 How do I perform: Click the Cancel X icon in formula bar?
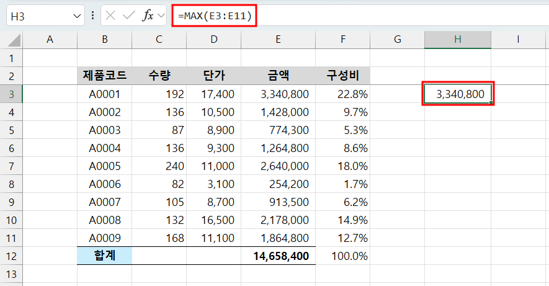coord(110,16)
